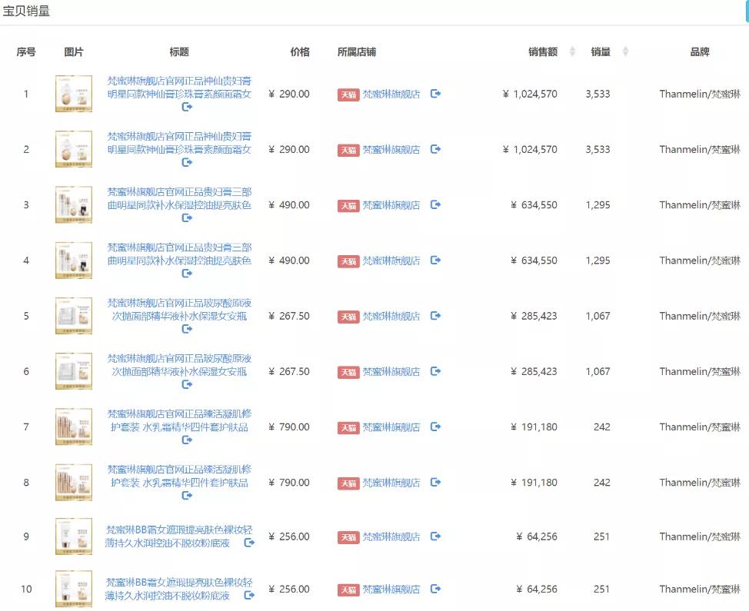The width and height of the screenshot is (749, 611).
Task: Open row 5 hyaluronic serum title link
Action: [179, 309]
